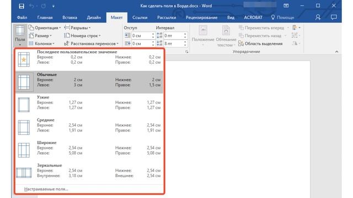Click the left indent 0 см field

[x=141, y=36]
